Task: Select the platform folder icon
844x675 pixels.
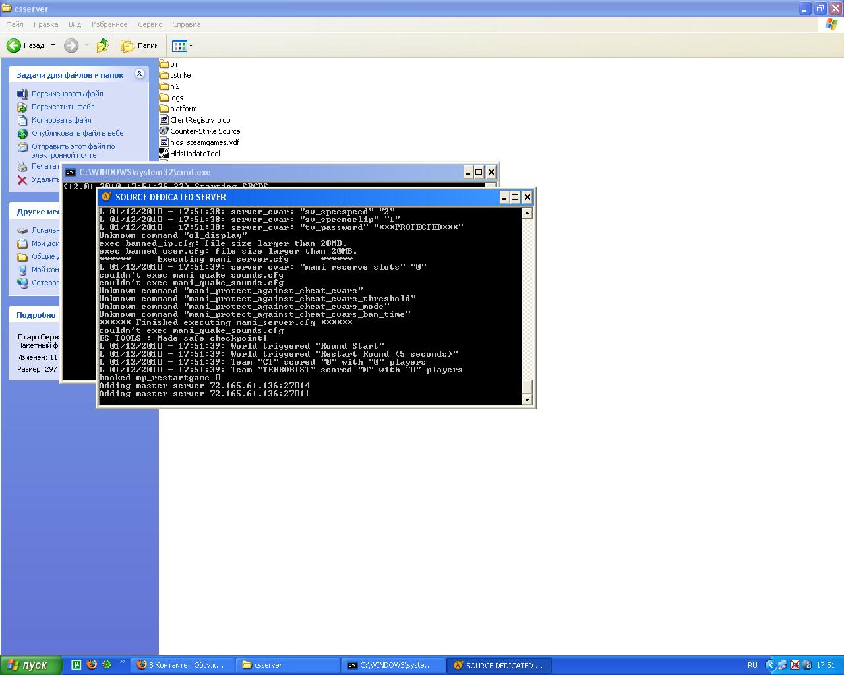Action: click(x=164, y=109)
